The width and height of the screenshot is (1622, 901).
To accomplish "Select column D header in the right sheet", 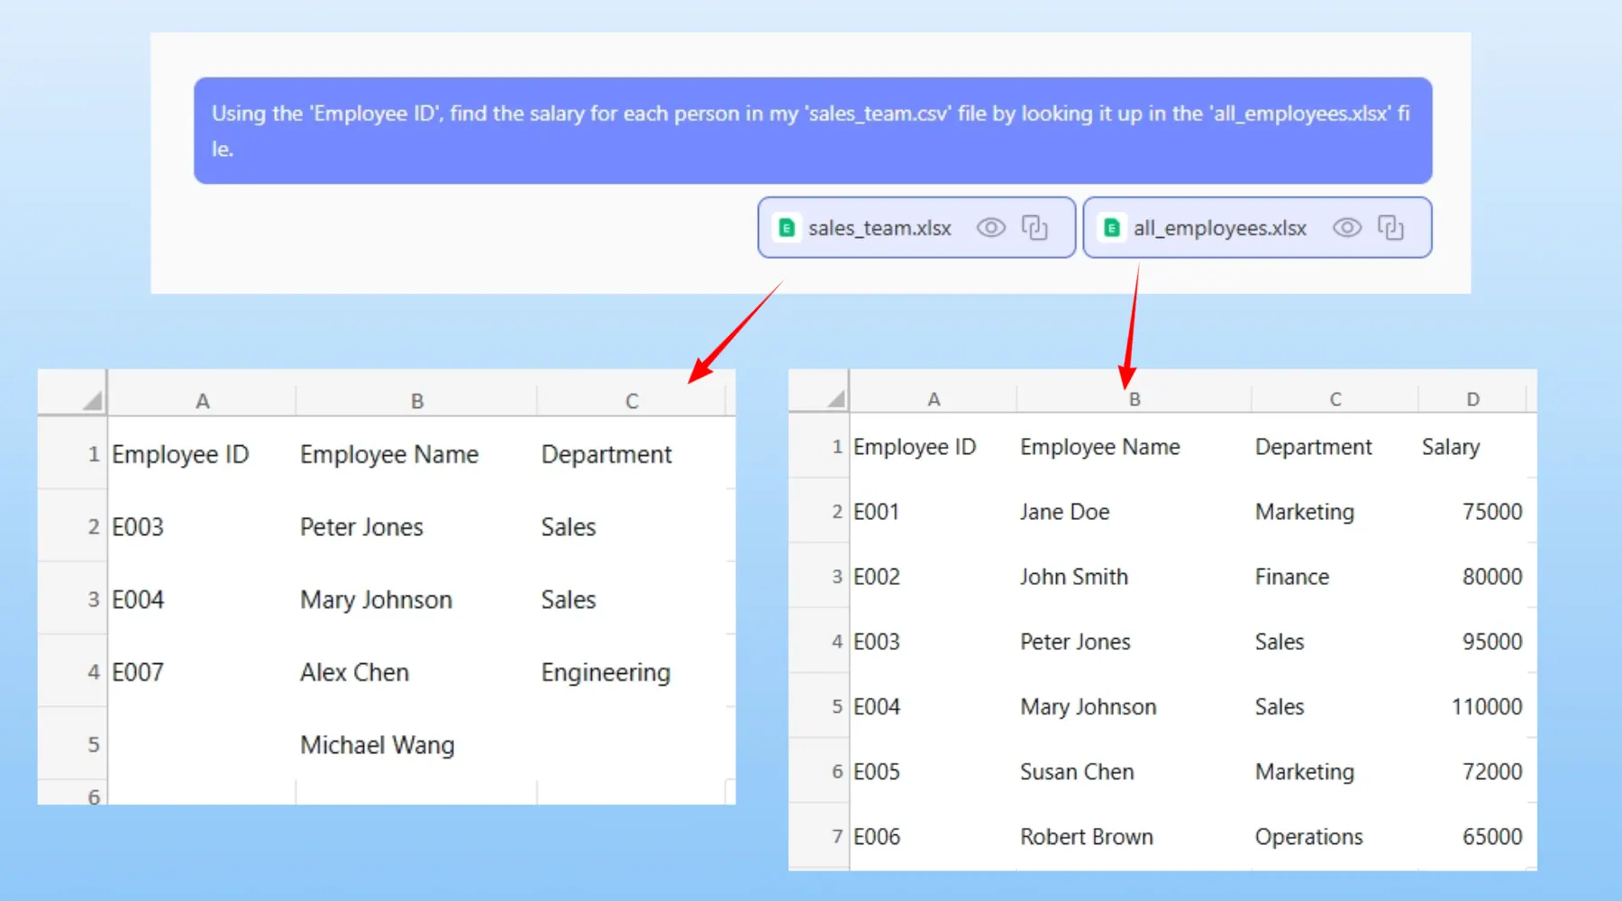I will pos(1472,399).
